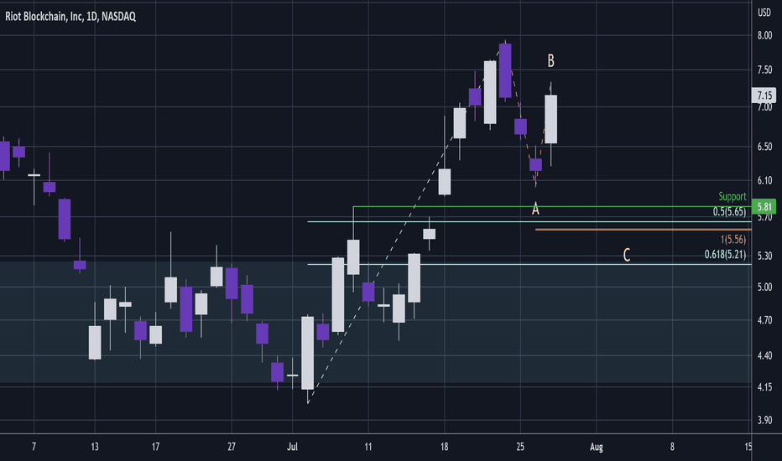Click the small purple candle above label A
This screenshot has height=461, width=782.
[x=535, y=164]
